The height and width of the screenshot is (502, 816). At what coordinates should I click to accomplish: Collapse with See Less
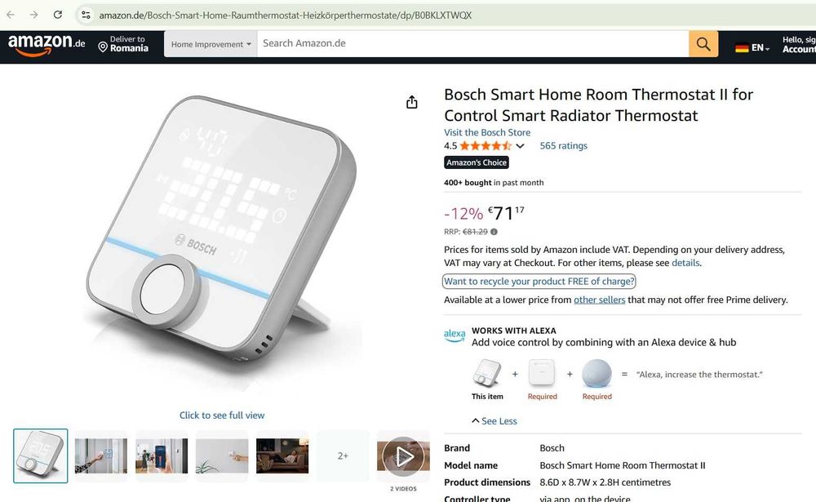pos(494,420)
